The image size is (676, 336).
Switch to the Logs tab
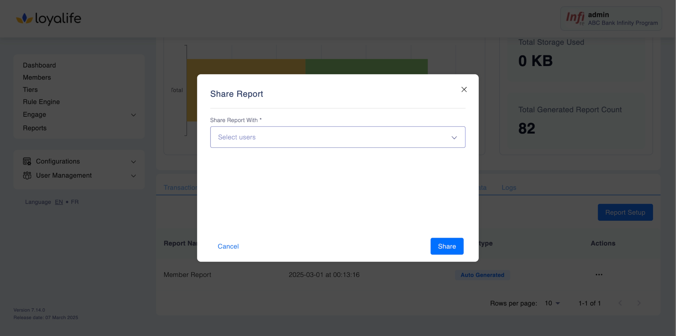click(509, 188)
